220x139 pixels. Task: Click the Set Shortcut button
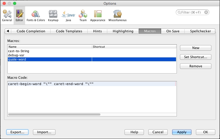click(195, 57)
